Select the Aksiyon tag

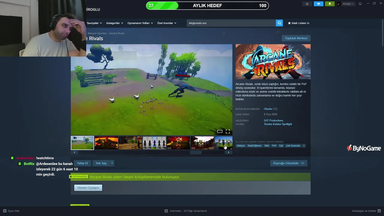coord(241,146)
